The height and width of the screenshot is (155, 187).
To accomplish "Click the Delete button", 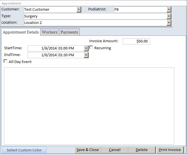I will tap(142, 150).
